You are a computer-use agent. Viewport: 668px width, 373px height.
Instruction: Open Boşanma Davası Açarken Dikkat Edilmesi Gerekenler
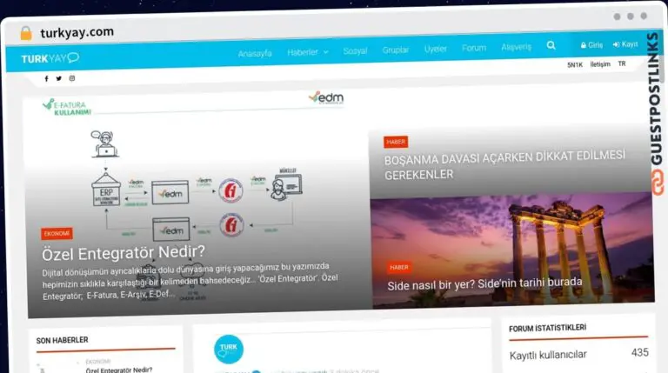[x=504, y=165]
